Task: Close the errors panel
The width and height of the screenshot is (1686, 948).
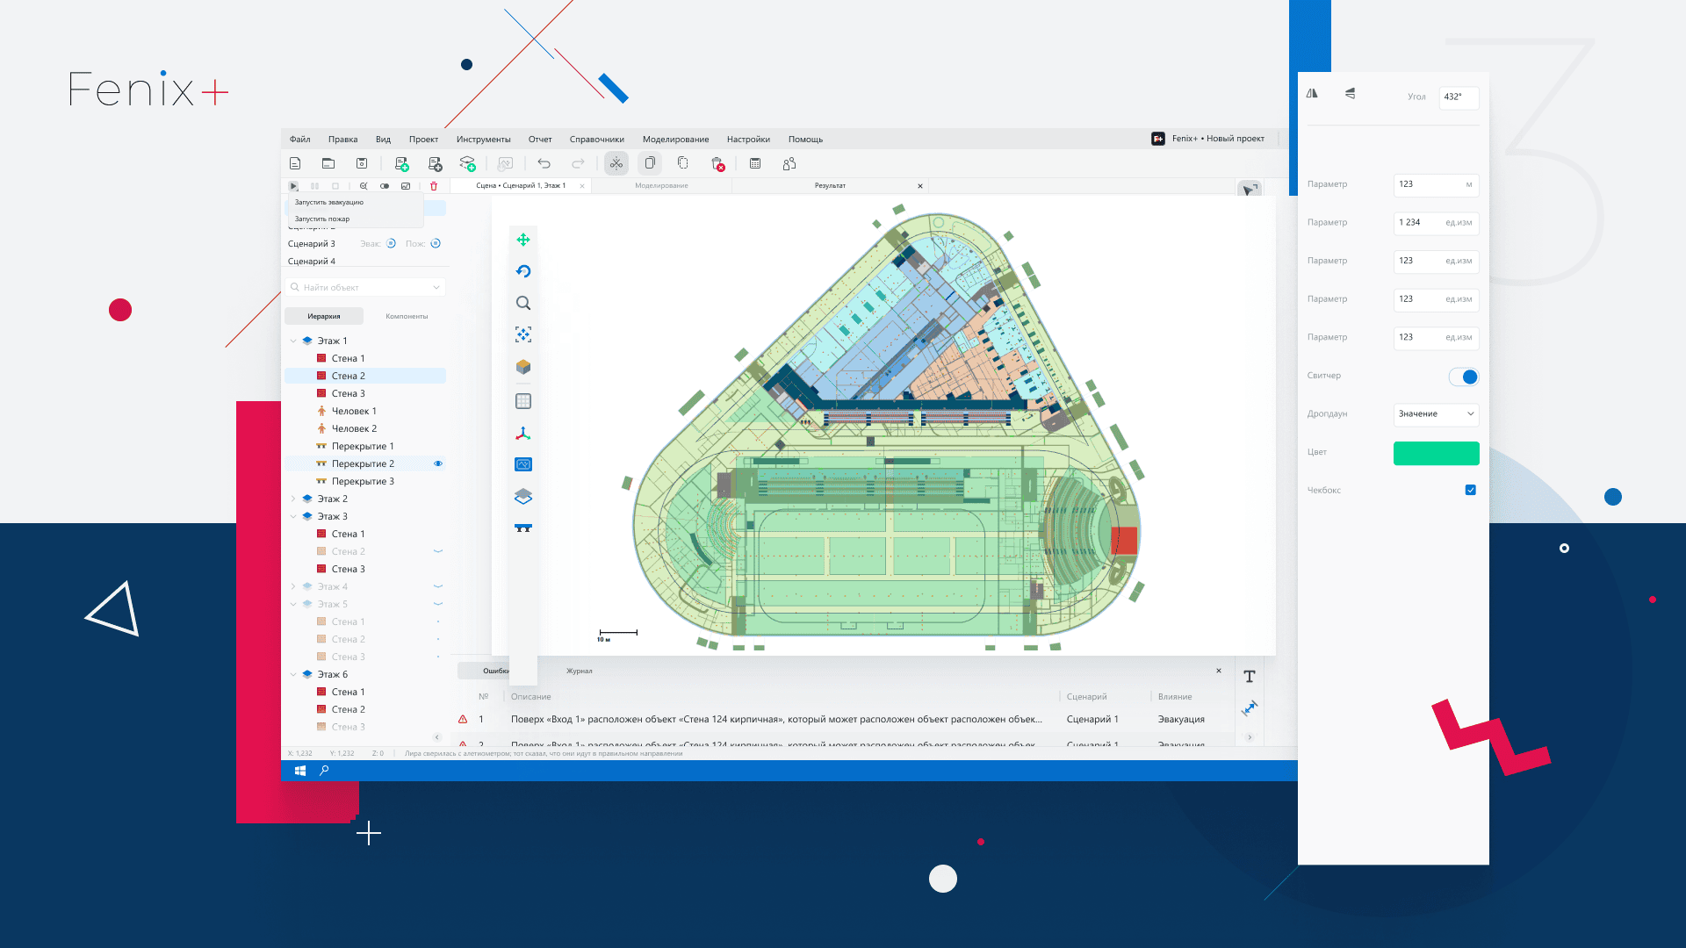Action: (x=1219, y=671)
